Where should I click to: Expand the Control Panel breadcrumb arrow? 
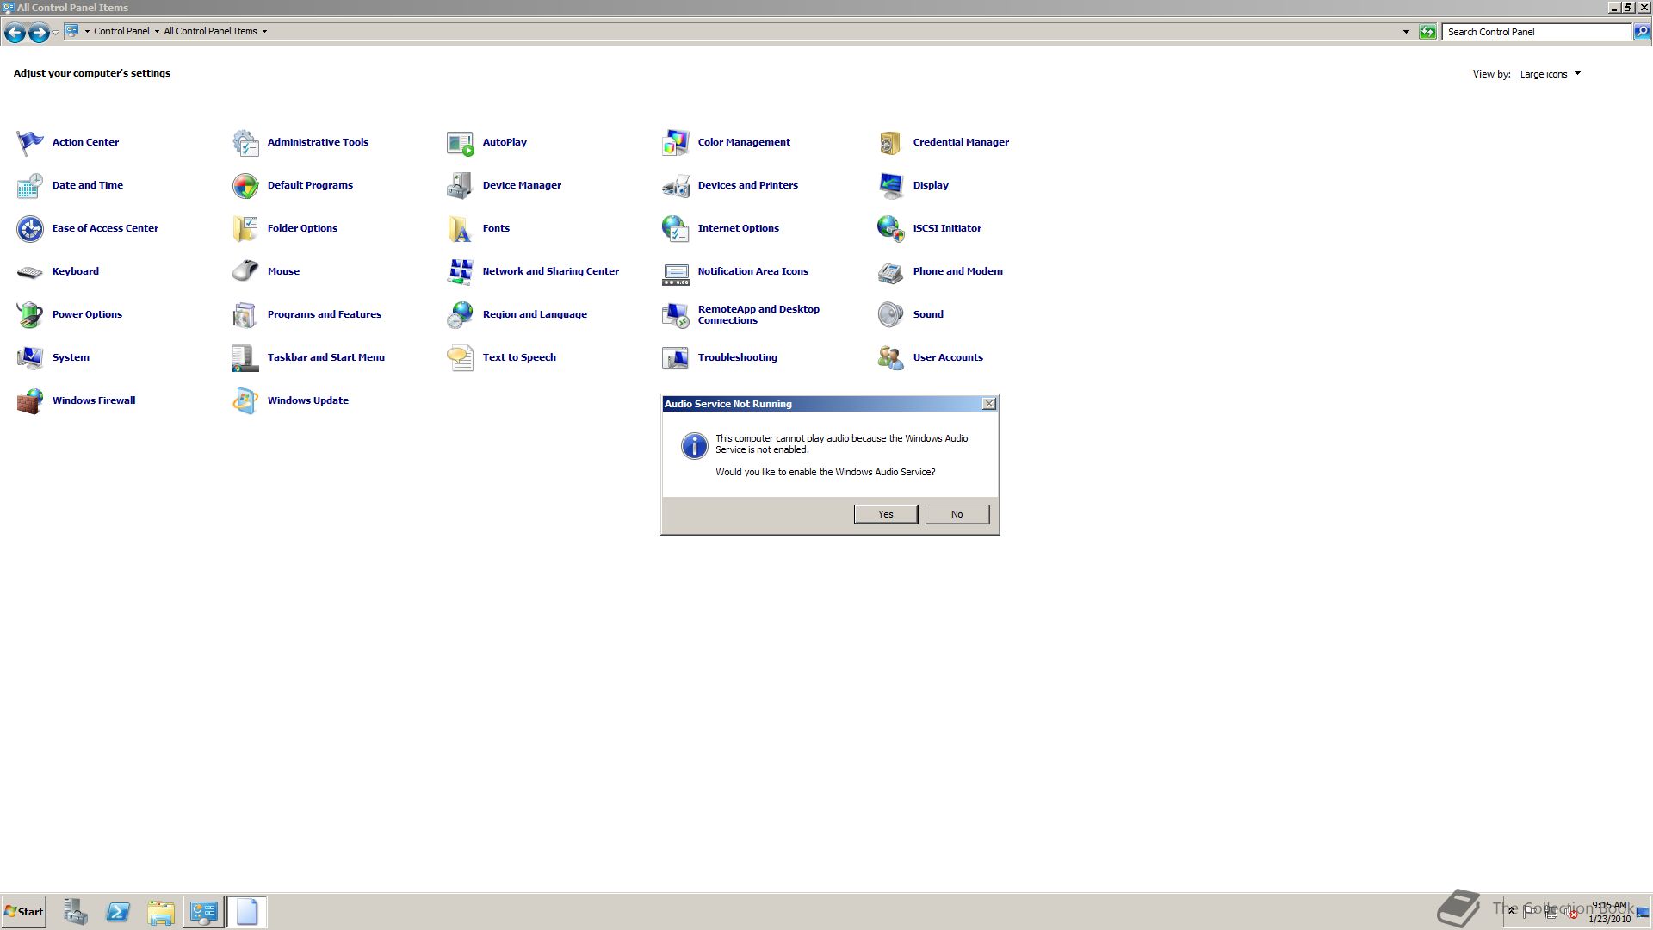(x=157, y=31)
